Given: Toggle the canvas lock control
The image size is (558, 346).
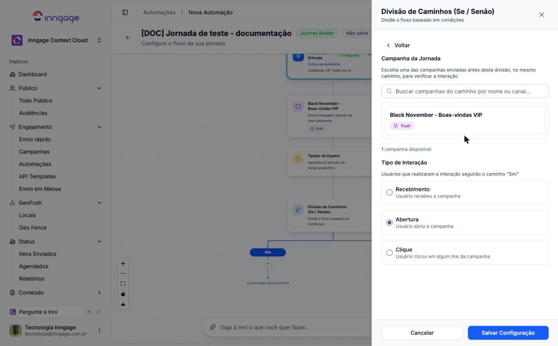Looking at the screenshot, I should point(123,294).
